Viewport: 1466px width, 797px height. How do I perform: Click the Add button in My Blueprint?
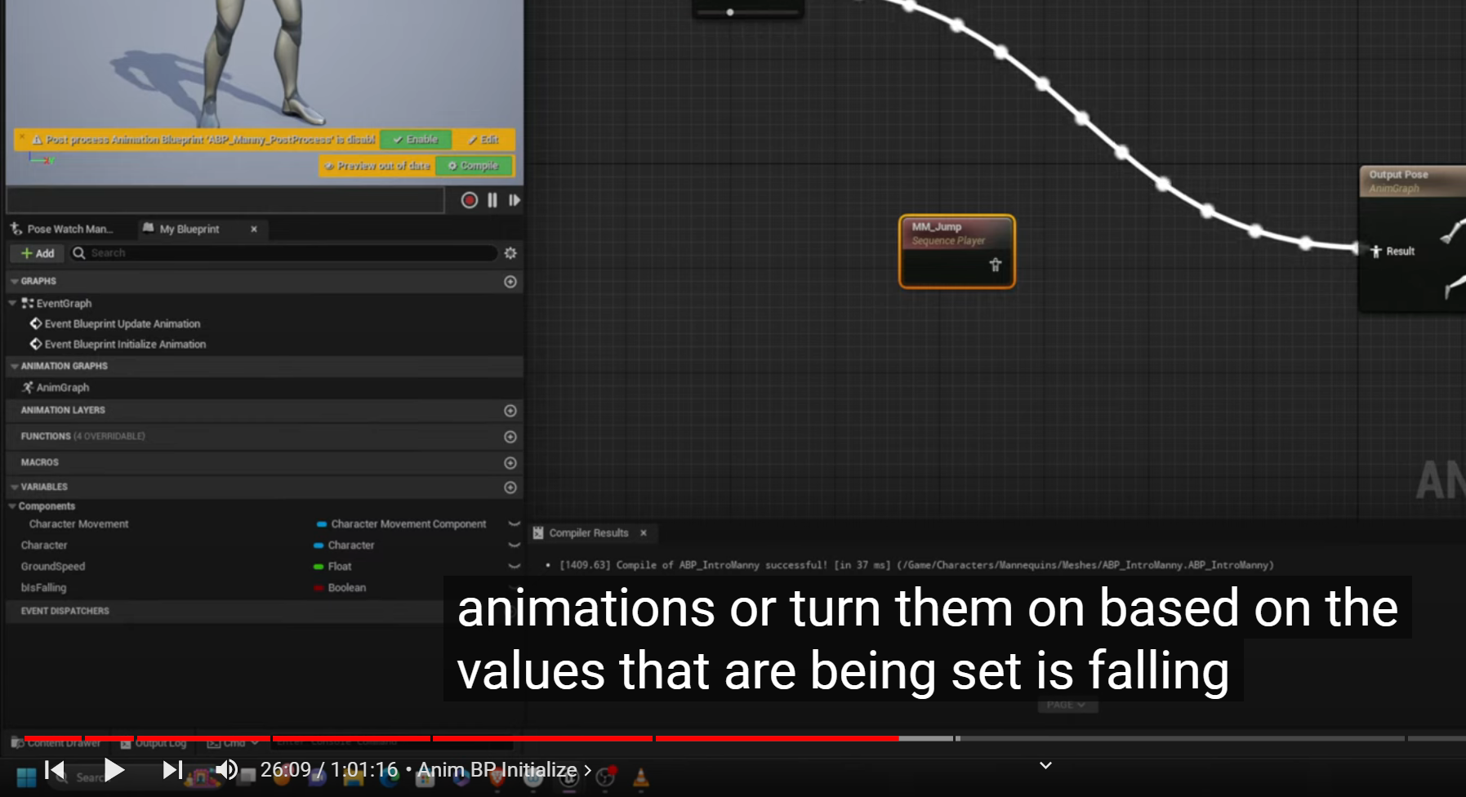point(38,253)
